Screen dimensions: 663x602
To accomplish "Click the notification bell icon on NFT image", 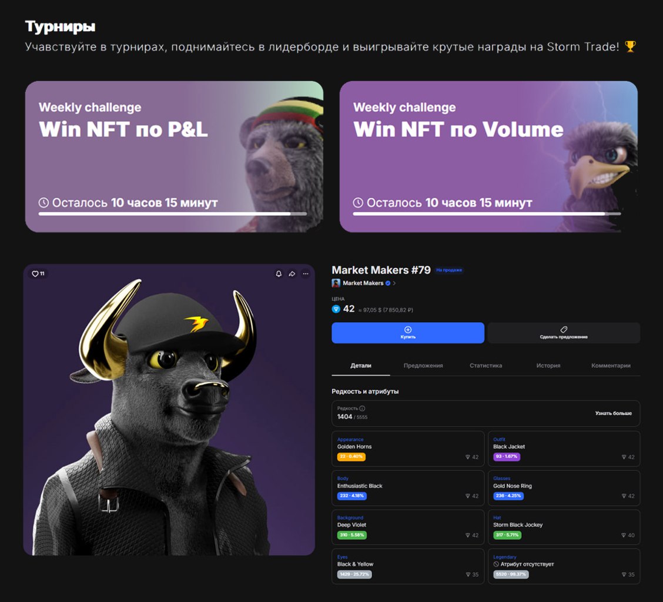I will click(x=279, y=274).
